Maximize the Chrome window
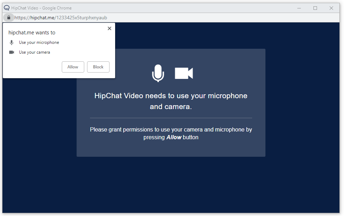344x216 pixels. 315,8
